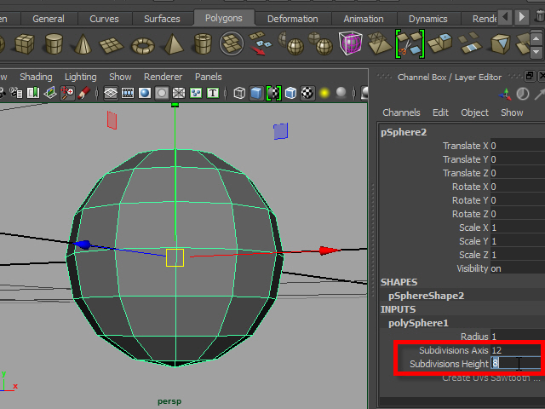545x409 pixels.
Task: Expand the pSphereShape2 shape node
Action: tap(426, 296)
